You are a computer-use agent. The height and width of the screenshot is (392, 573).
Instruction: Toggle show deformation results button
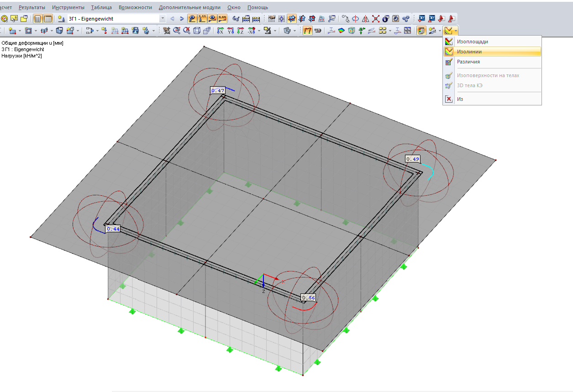[193, 19]
